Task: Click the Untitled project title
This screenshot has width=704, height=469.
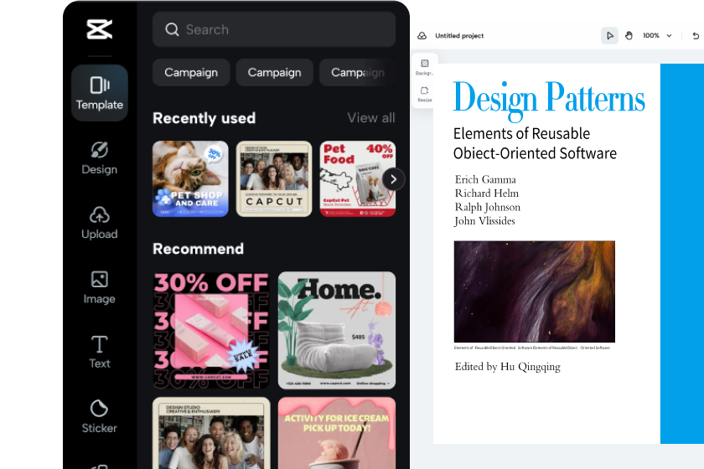Action: [459, 35]
